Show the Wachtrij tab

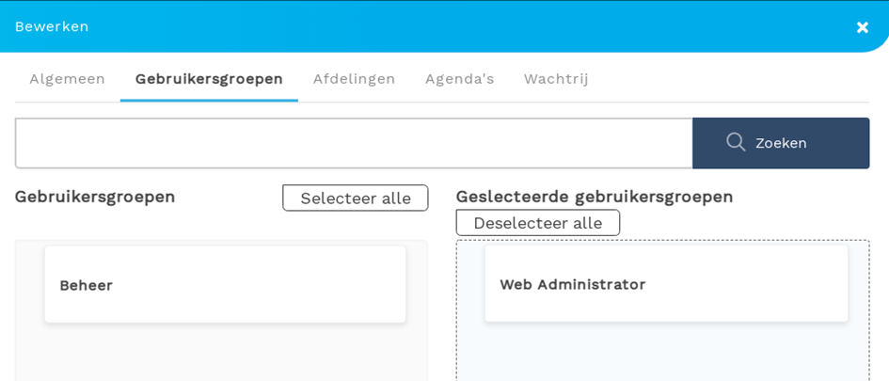pyautogui.click(x=556, y=79)
